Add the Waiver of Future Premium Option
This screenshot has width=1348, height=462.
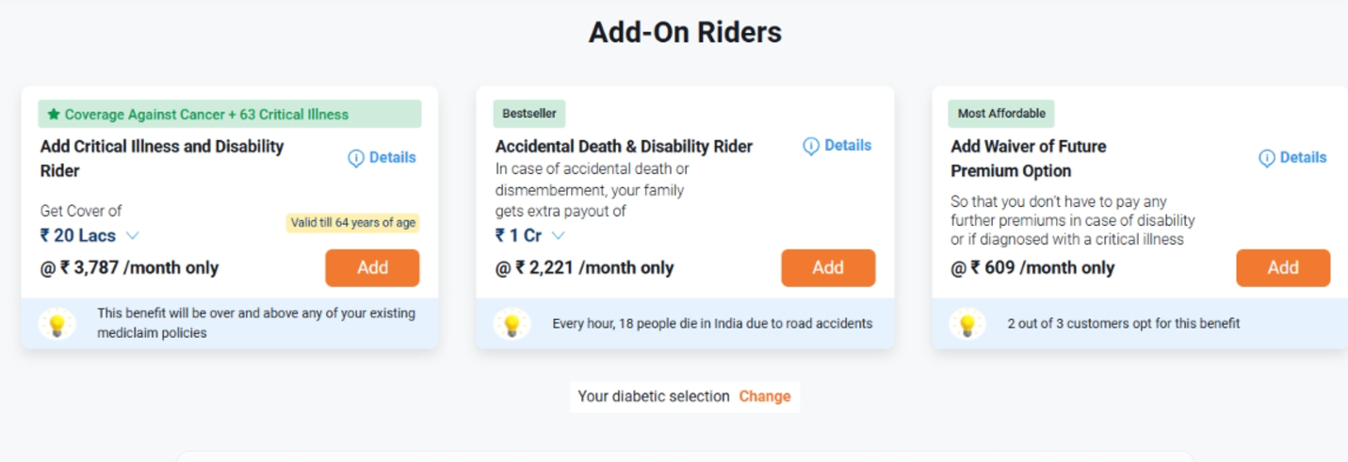pos(1283,268)
